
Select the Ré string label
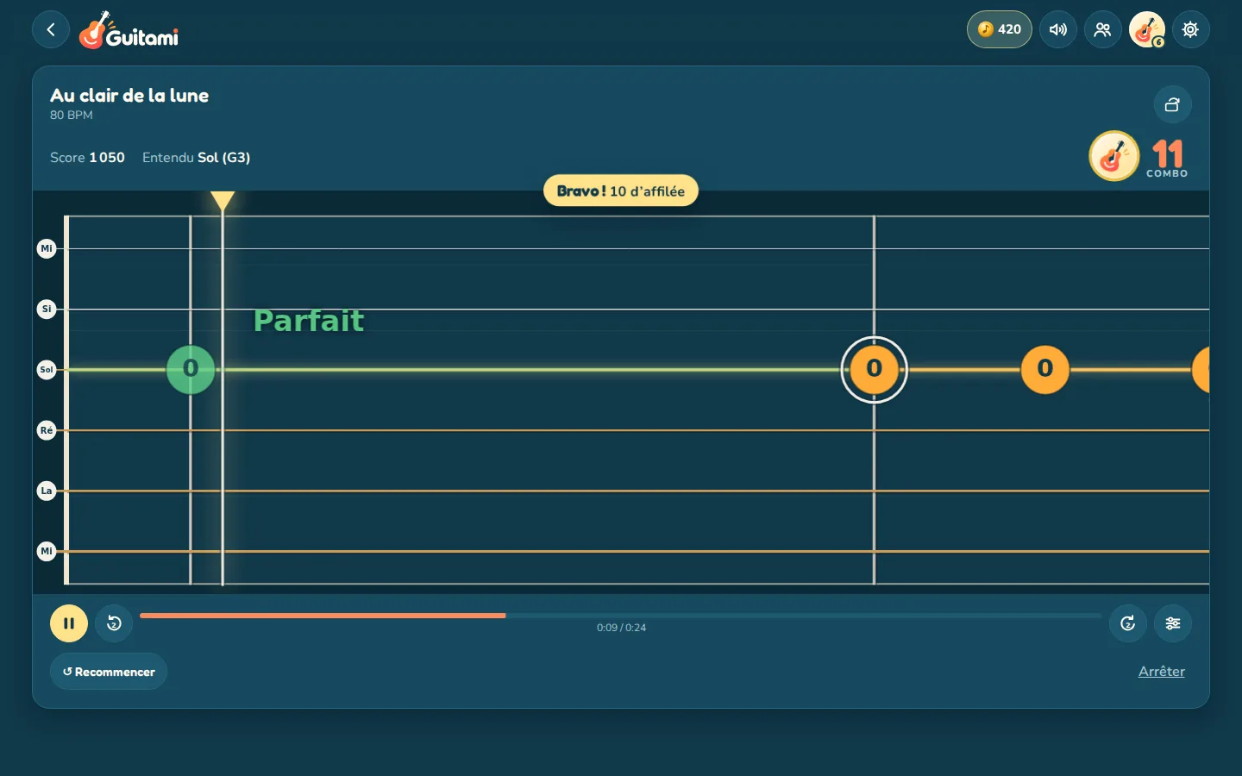pos(47,430)
